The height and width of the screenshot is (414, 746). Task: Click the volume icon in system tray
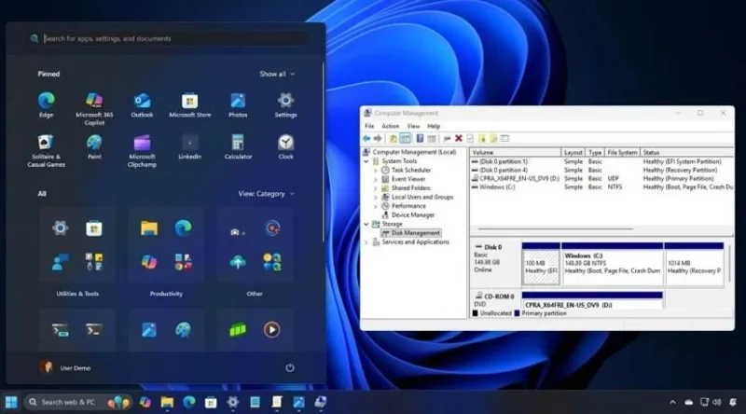click(717, 403)
